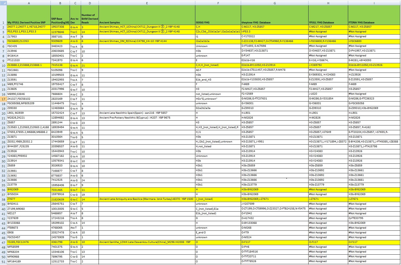401x265 pixels.
Task: Click SNP position cell '19537308'
Action: point(60,27)
